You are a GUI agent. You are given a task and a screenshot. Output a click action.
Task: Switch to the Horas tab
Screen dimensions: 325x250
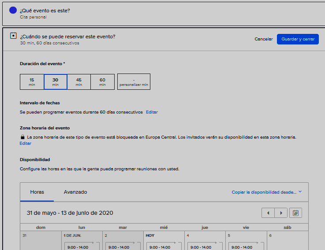pos(37,192)
